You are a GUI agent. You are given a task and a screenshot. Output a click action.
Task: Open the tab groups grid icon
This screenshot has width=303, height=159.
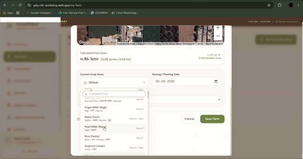click(x=18, y=13)
